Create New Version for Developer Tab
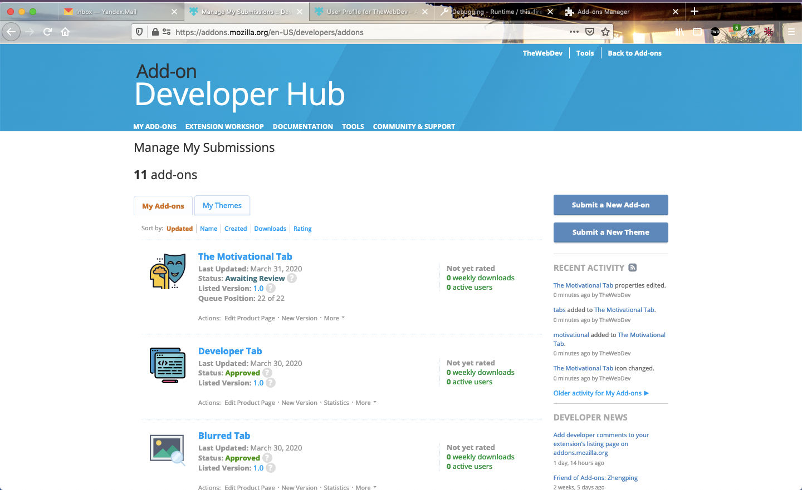Screen dimensions: 802x490 pyautogui.click(x=299, y=403)
